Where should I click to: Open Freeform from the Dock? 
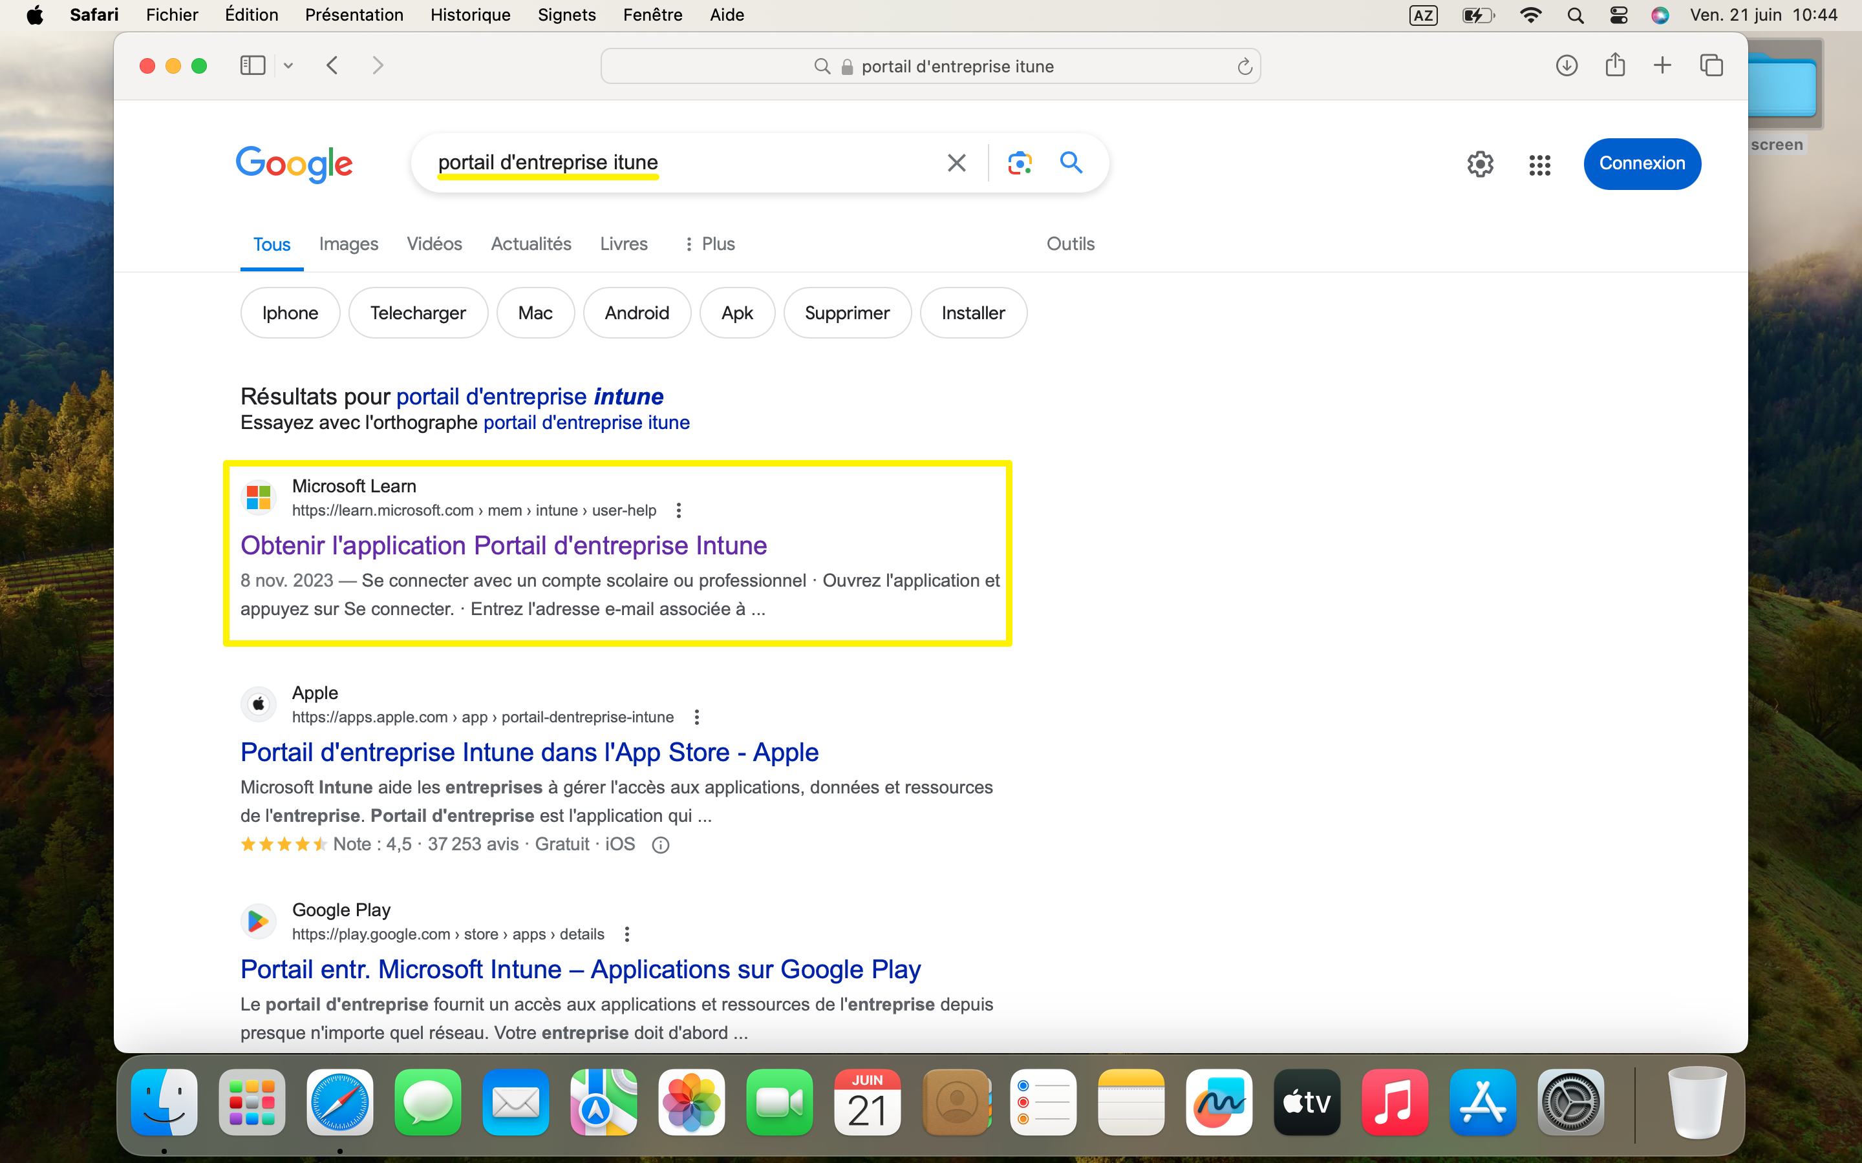pos(1219,1102)
